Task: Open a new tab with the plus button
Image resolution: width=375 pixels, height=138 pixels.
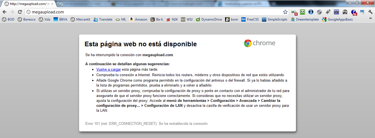Action: click(x=60, y=4)
